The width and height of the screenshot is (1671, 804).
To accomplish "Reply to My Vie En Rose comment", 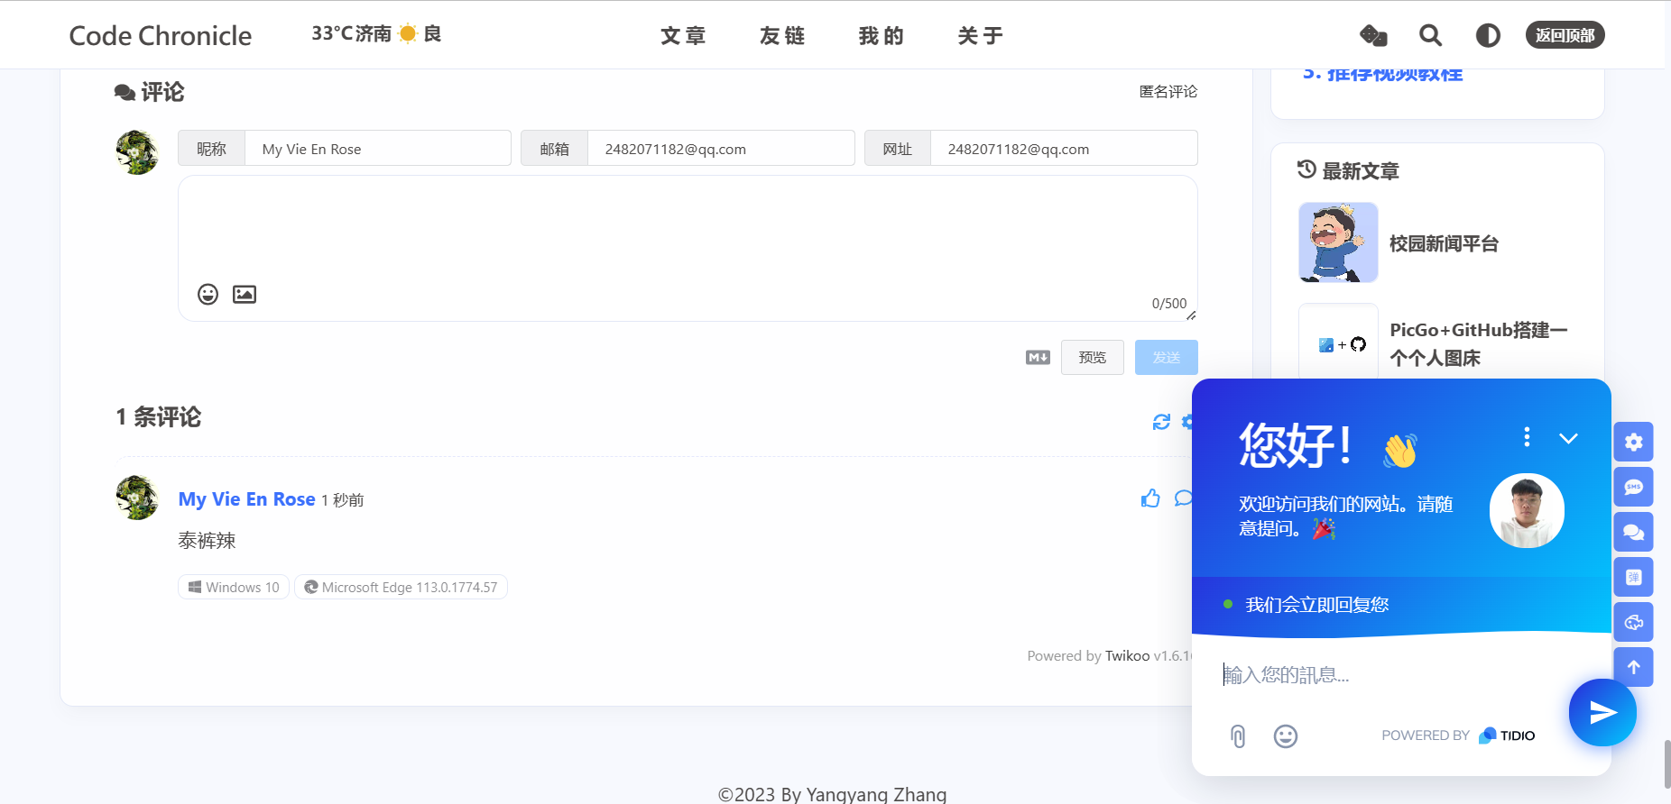I will tap(1183, 498).
